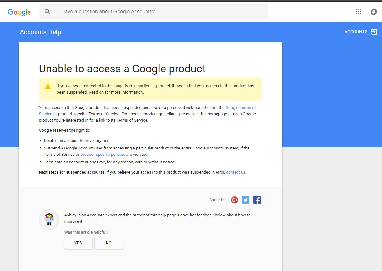Follow the contact us link
This screenshot has width=382, height=271.
(x=236, y=172)
